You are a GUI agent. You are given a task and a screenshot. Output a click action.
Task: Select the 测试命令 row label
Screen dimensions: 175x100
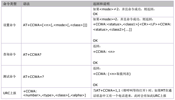pos(10,77)
